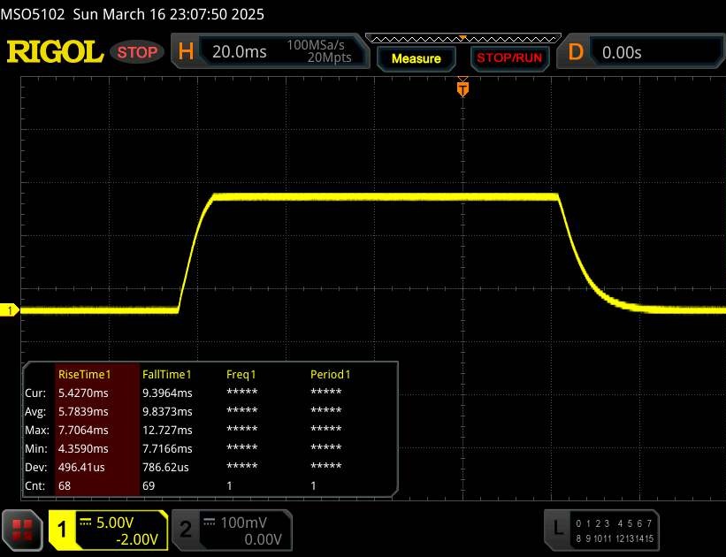
Task: Click the orange D delay icon
Action: pos(576,52)
